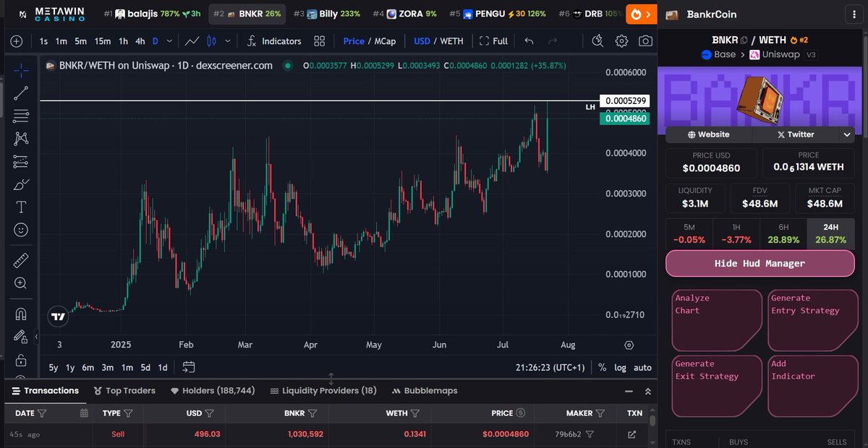Image resolution: width=868 pixels, height=448 pixels.
Task: Enter Full screen chart mode
Action: [493, 41]
